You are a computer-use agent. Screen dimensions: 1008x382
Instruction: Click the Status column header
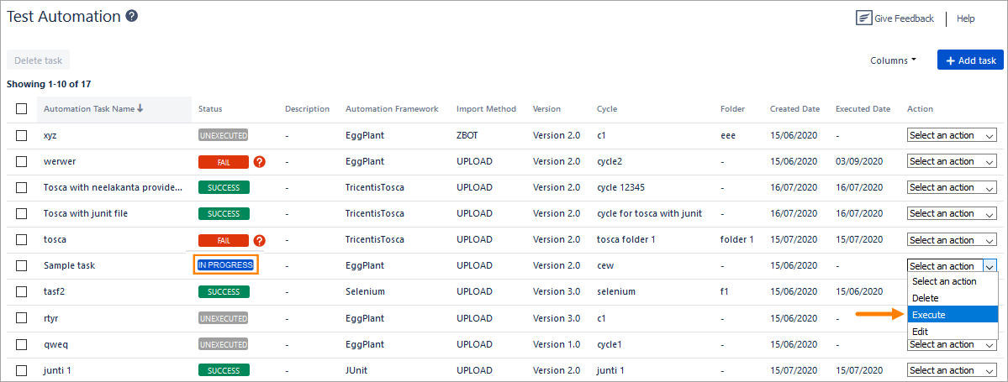[210, 109]
